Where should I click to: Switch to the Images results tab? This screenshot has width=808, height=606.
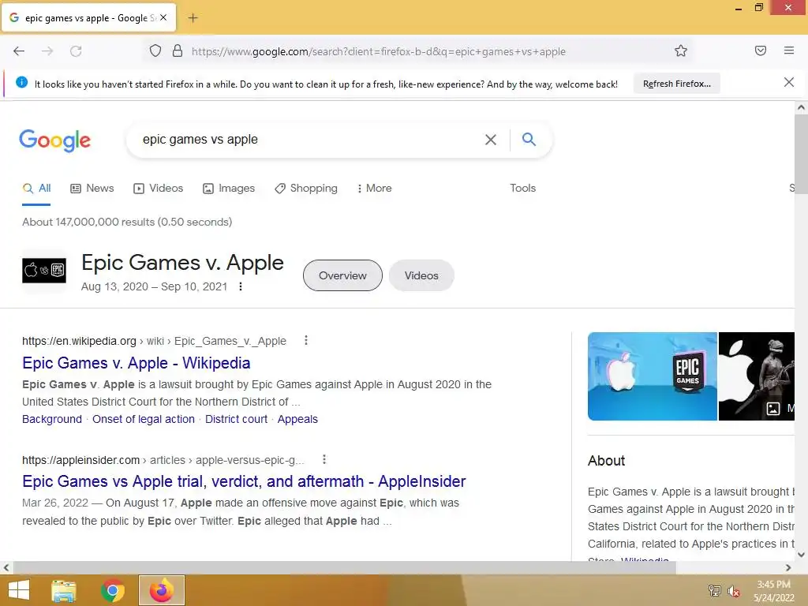[229, 188]
